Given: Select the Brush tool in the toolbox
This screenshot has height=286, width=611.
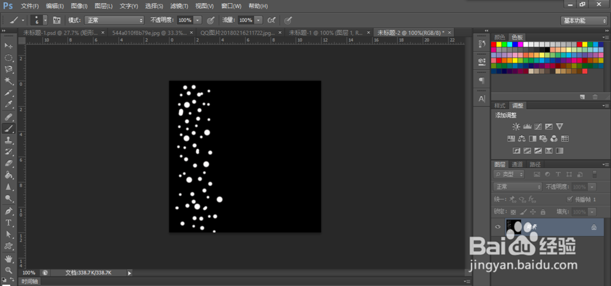Looking at the screenshot, I should click(9, 129).
